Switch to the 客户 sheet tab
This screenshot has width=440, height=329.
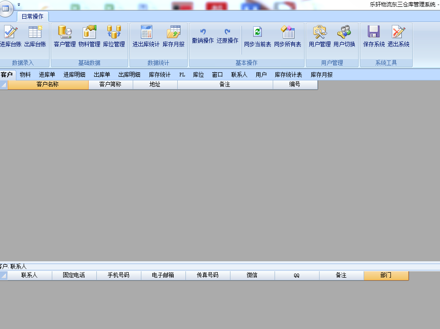[7, 75]
